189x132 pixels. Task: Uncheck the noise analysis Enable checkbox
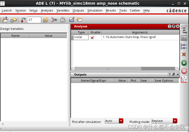point(92,37)
